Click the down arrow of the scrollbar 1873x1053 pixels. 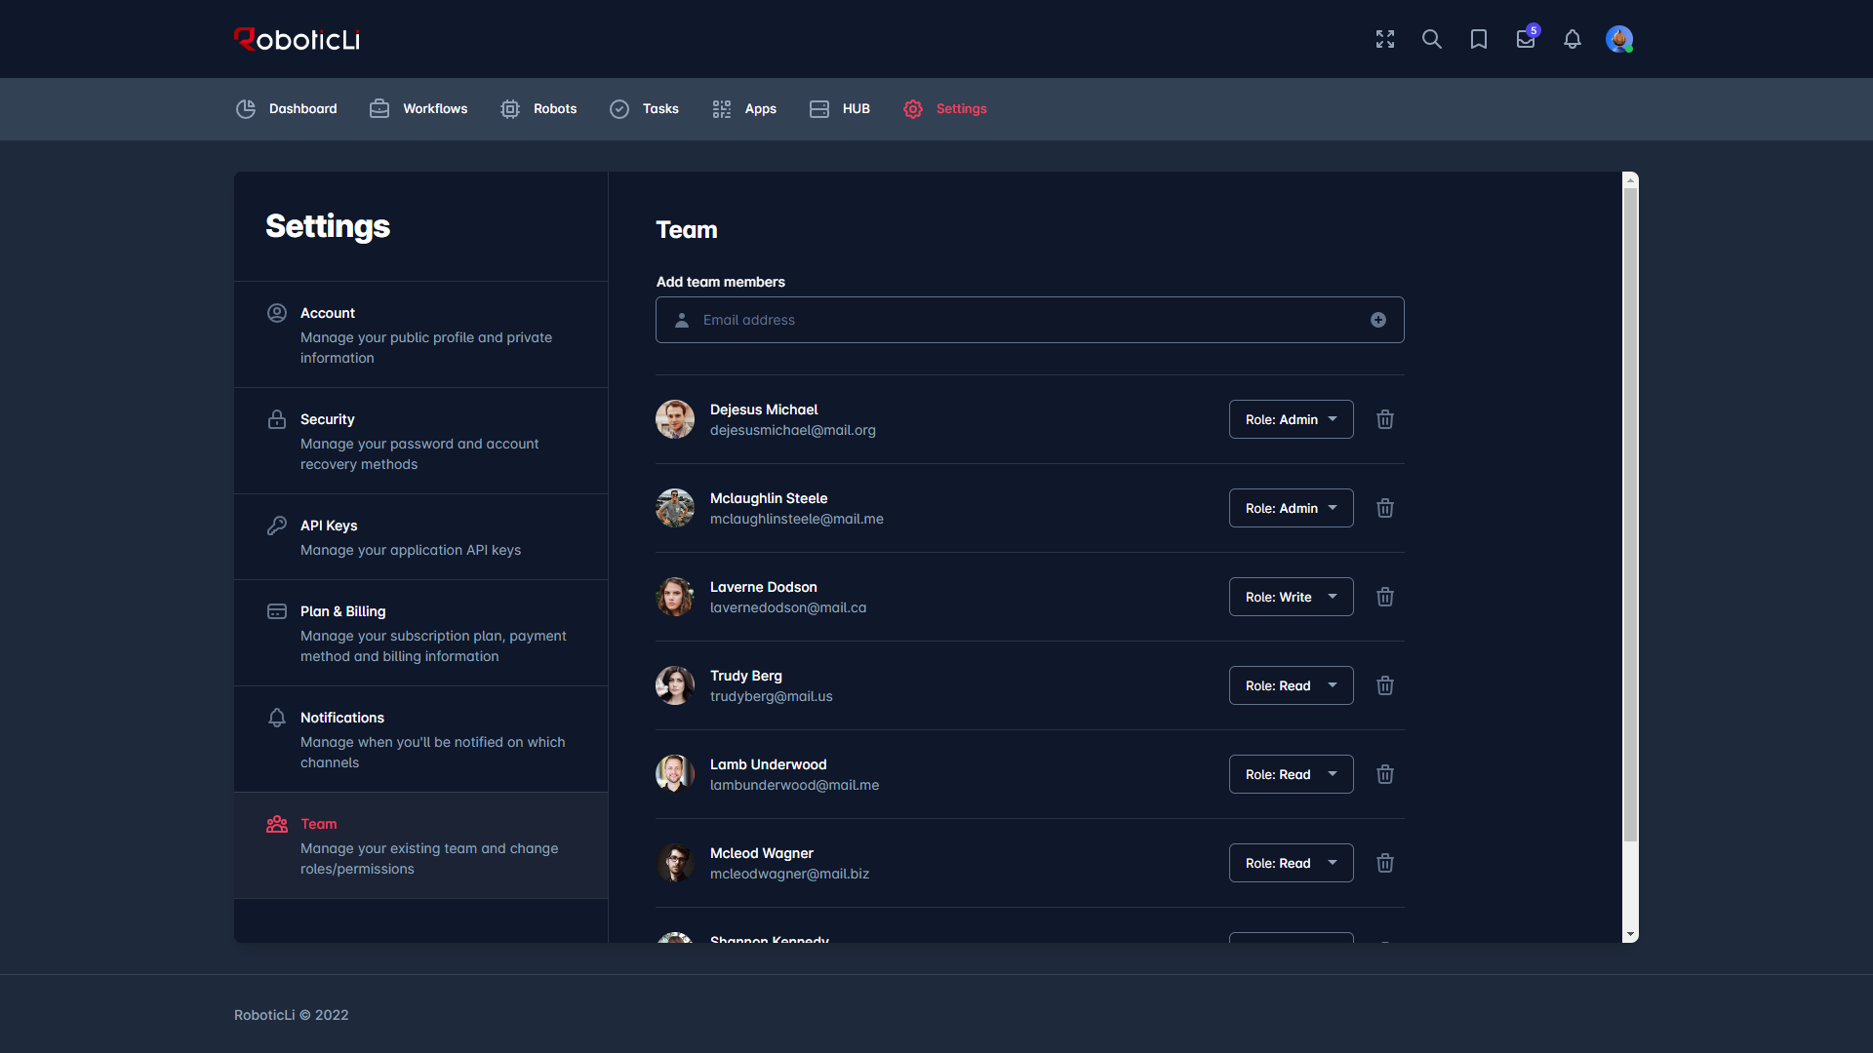(1630, 935)
